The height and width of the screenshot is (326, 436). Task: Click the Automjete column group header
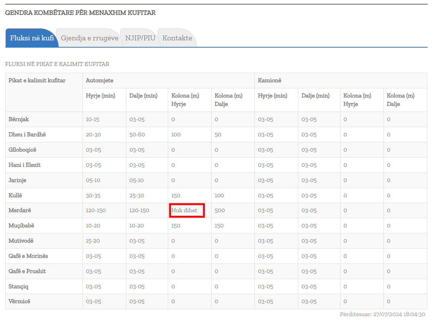100,80
